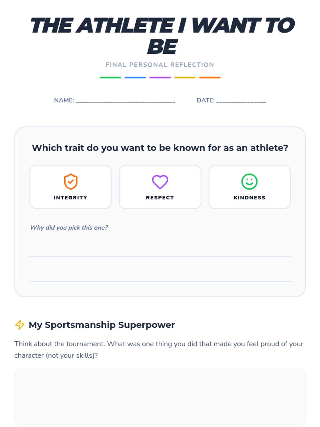Click the yellow color bar under subtitle
The image size is (320, 427).
[x=185, y=77]
